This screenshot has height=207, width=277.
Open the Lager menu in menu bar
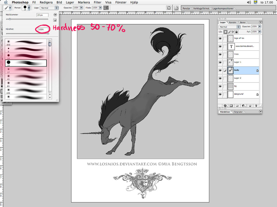click(x=70, y=2)
